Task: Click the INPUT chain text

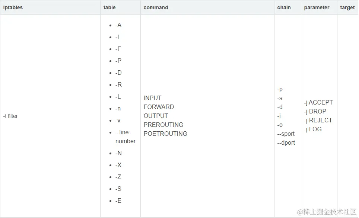Action: tap(153, 98)
